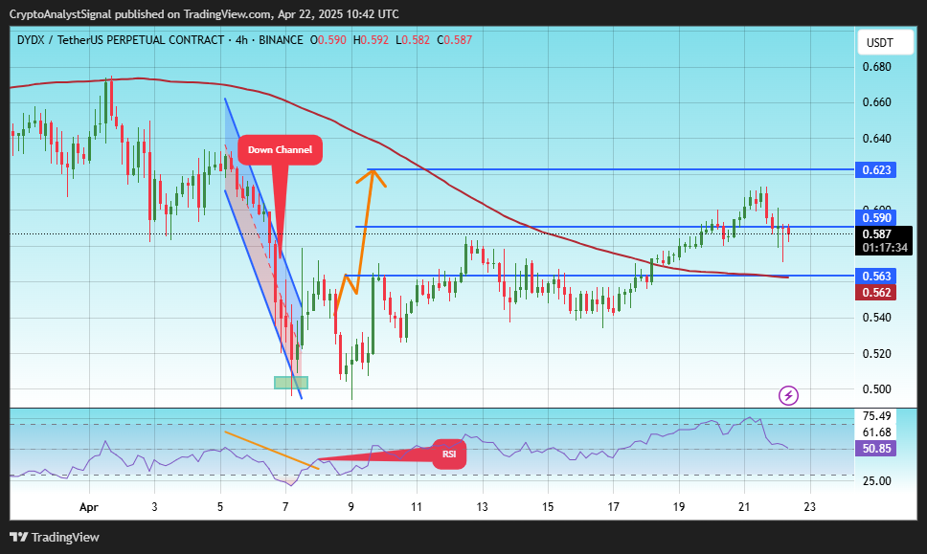Click the countdown timer 01:17:34
This screenshot has height=554, width=927.
tap(885, 248)
